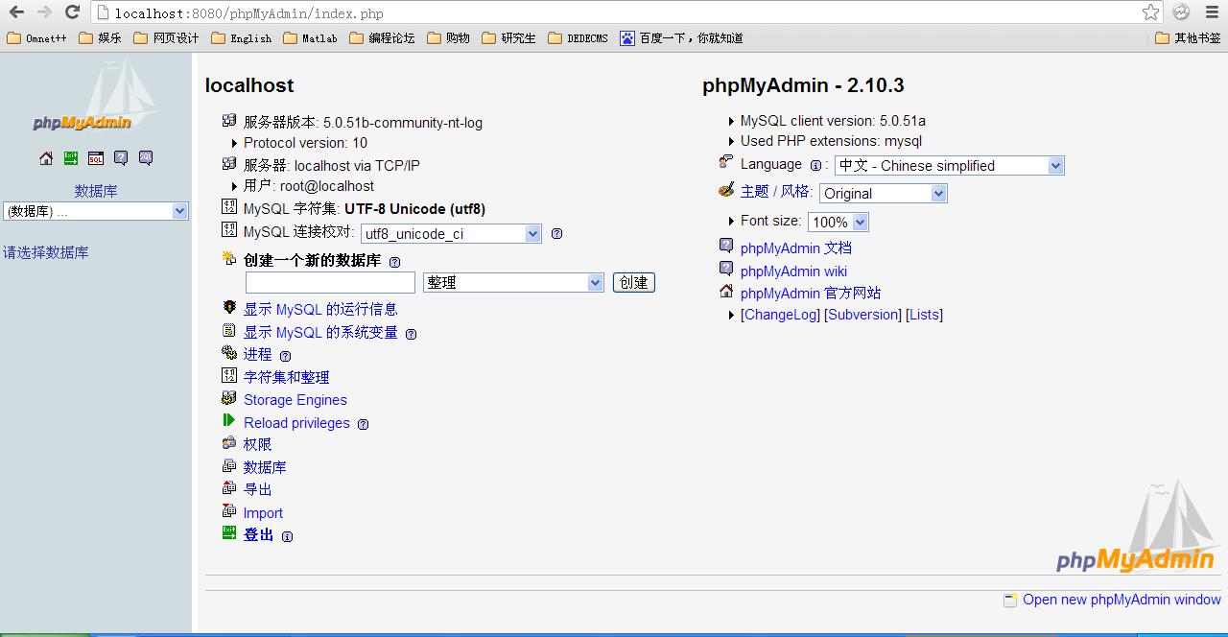
Task: Click the Exit logout icon in the sidebar
Action: pos(70,157)
